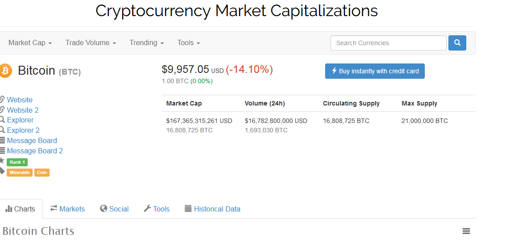Viewport: 523px width, 241px height.
Task: Click the Coin tag badge
Action: point(42,173)
